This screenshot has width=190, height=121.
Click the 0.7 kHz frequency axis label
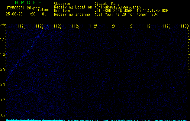pos(3,100)
